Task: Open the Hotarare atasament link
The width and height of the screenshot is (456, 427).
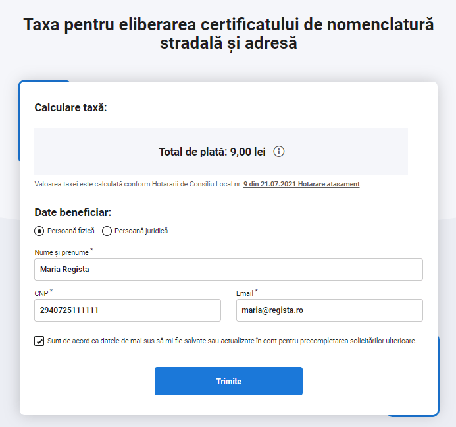Action: click(328, 184)
